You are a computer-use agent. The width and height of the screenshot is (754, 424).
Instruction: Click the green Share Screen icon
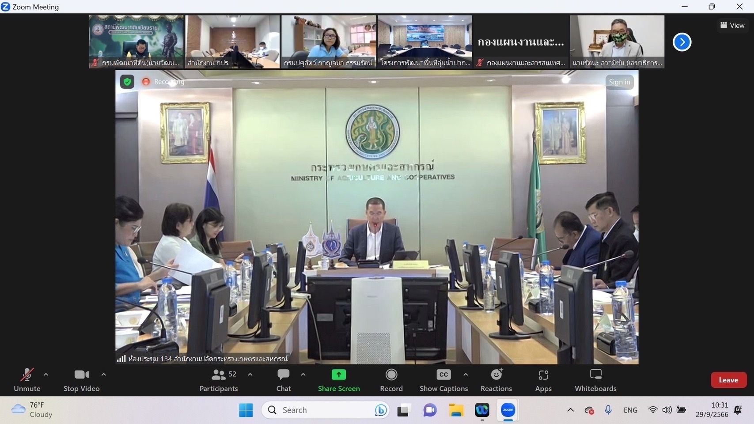[339, 375]
